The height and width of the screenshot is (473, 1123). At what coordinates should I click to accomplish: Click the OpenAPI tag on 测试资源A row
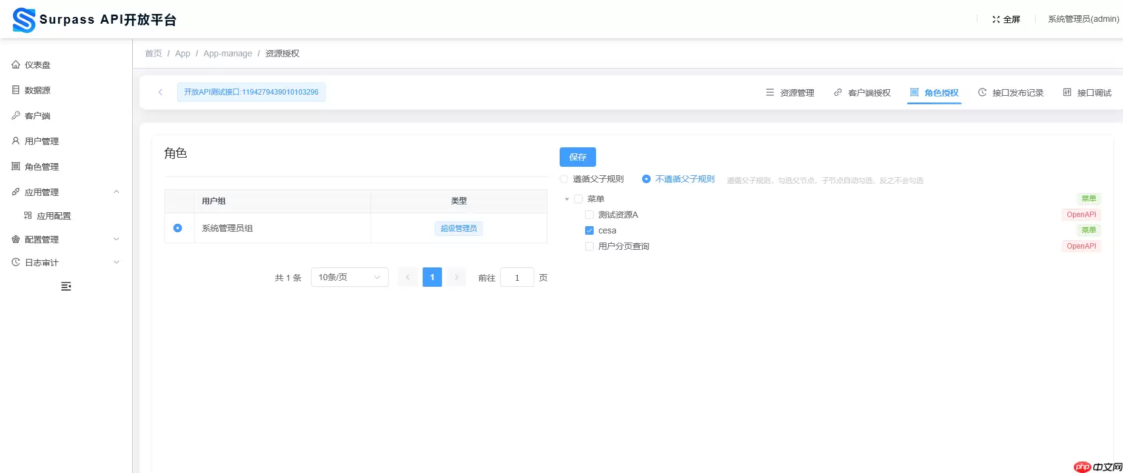(1081, 215)
